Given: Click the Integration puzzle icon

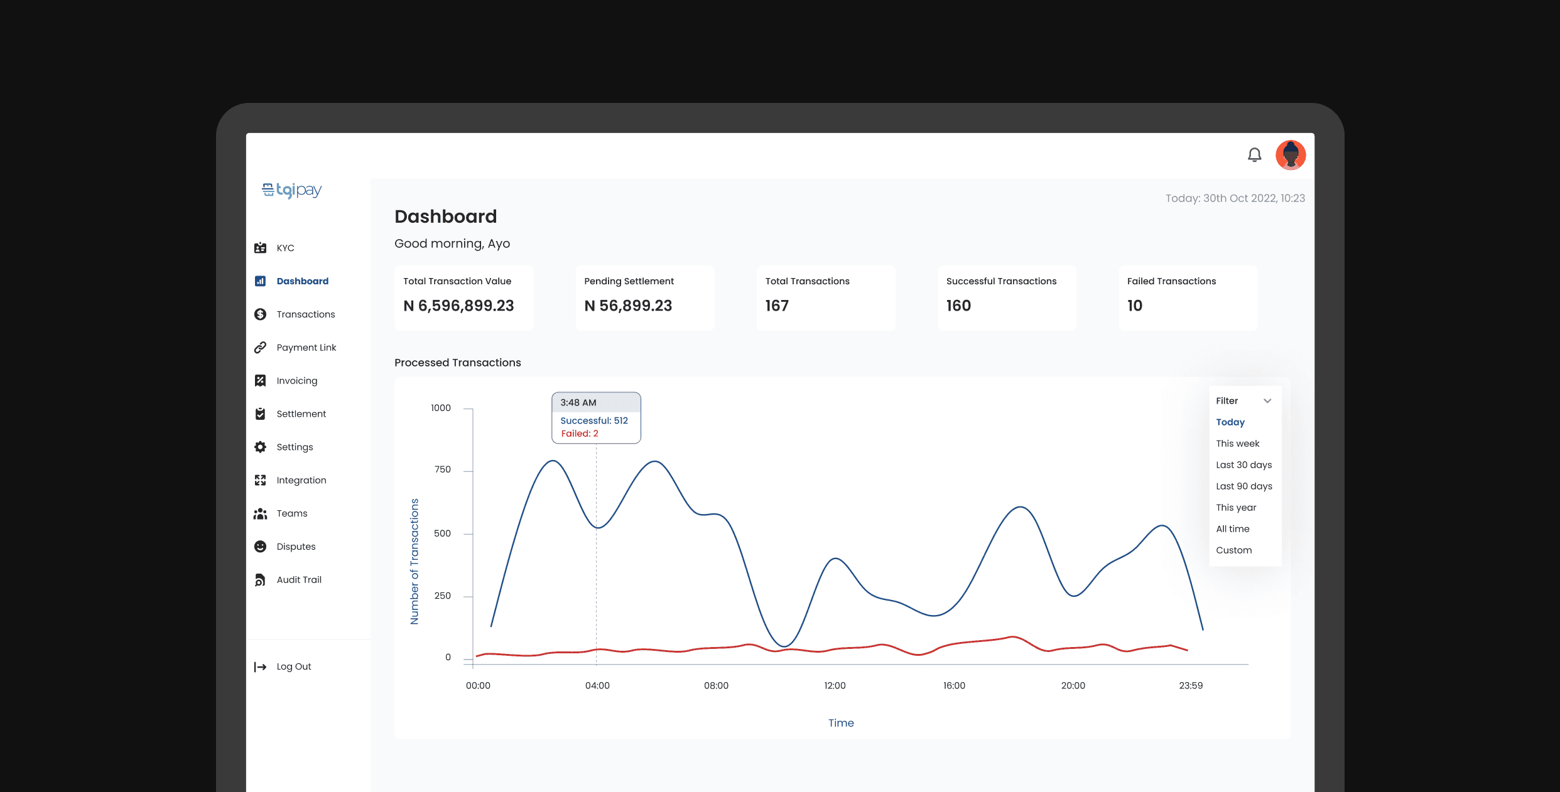Looking at the screenshot, I should click(260, 481).
